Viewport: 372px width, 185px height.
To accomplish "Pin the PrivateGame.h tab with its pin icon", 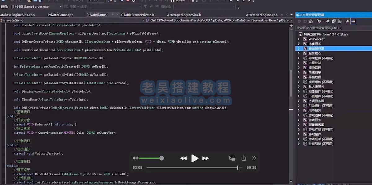I will (x=113, y=14).
